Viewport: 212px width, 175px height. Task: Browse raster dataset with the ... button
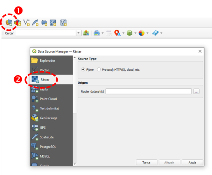[196, 91]
